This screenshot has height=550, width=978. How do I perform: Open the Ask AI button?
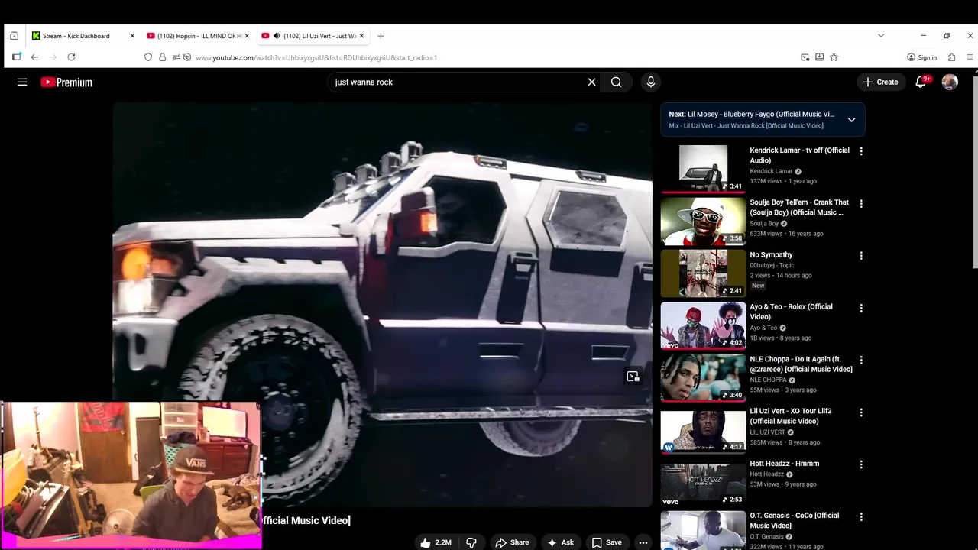(560, 542)
